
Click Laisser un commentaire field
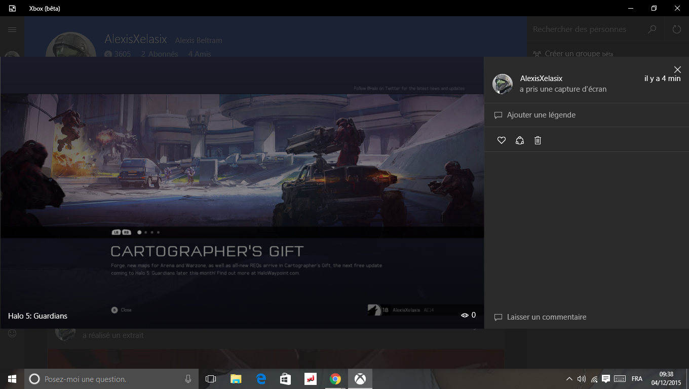[540, 317]
